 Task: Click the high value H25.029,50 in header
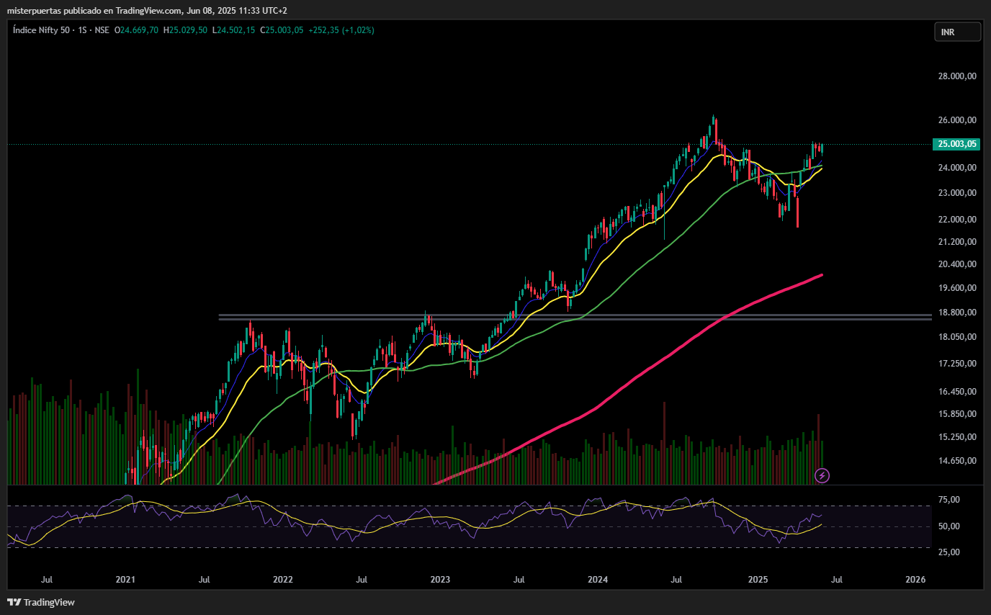(x=186, y=30)
